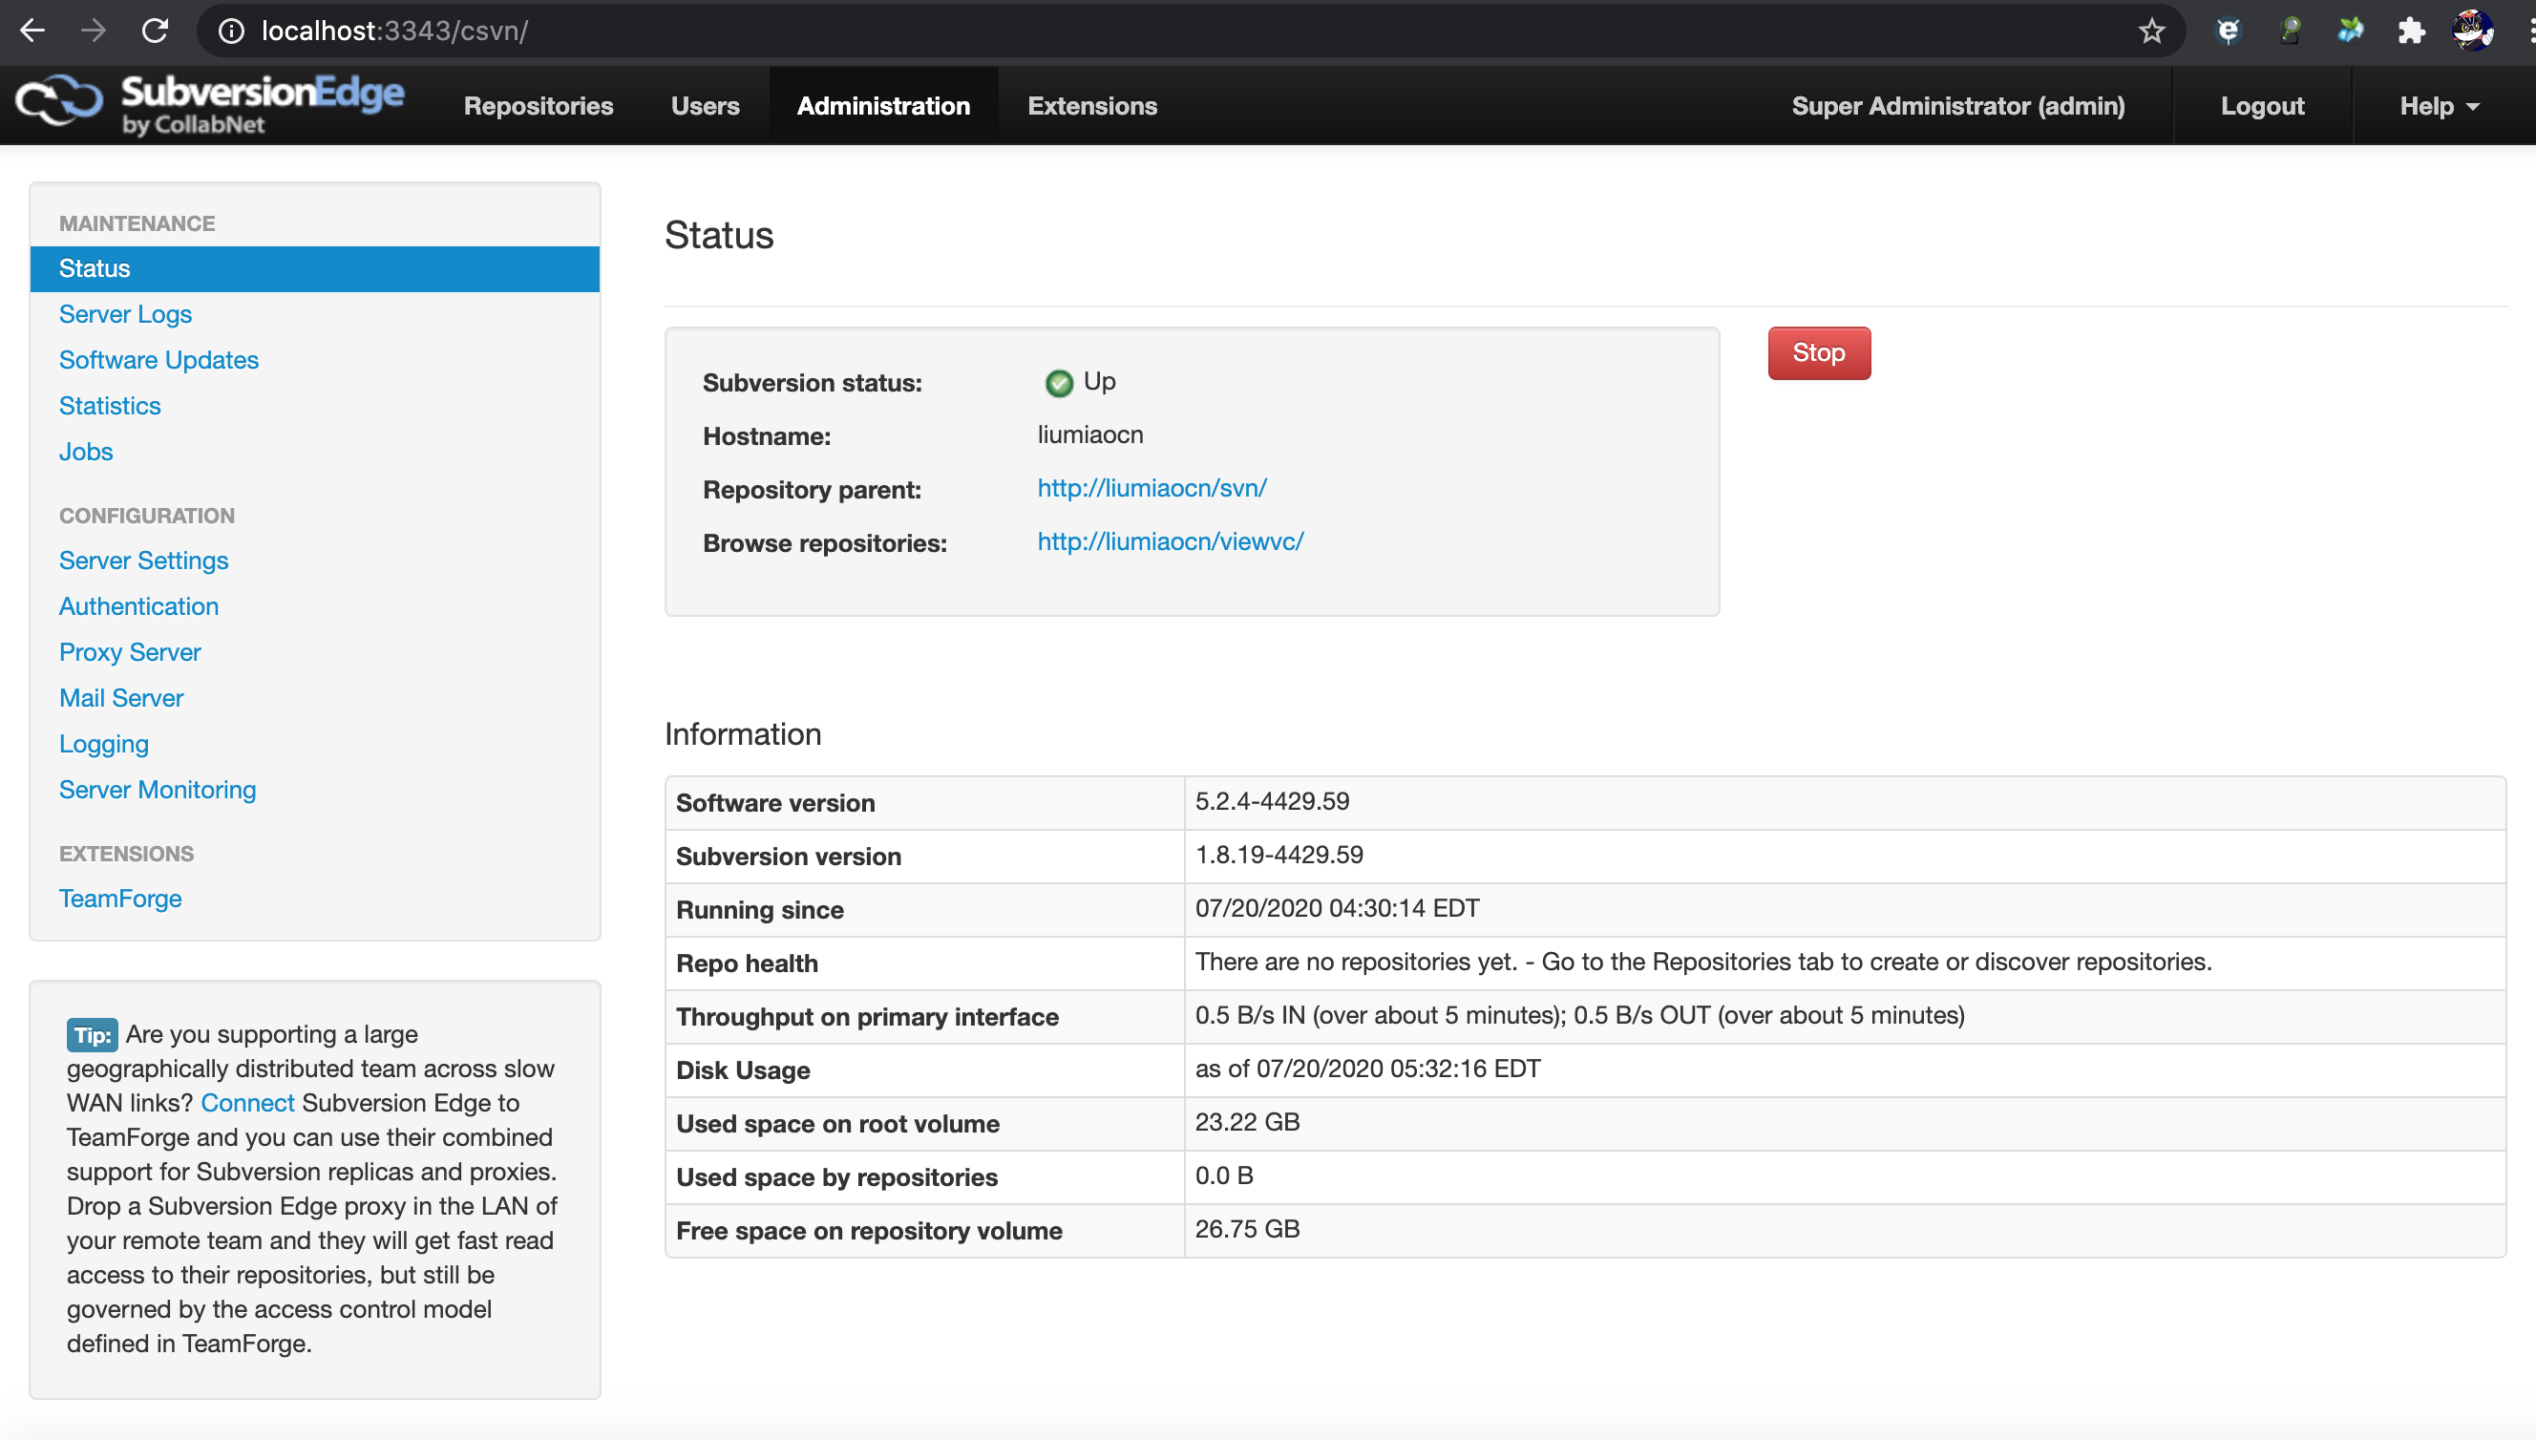2536x1440 pixels.
Task: Open the browser three-dot menu
Action: coord(2530,31)
